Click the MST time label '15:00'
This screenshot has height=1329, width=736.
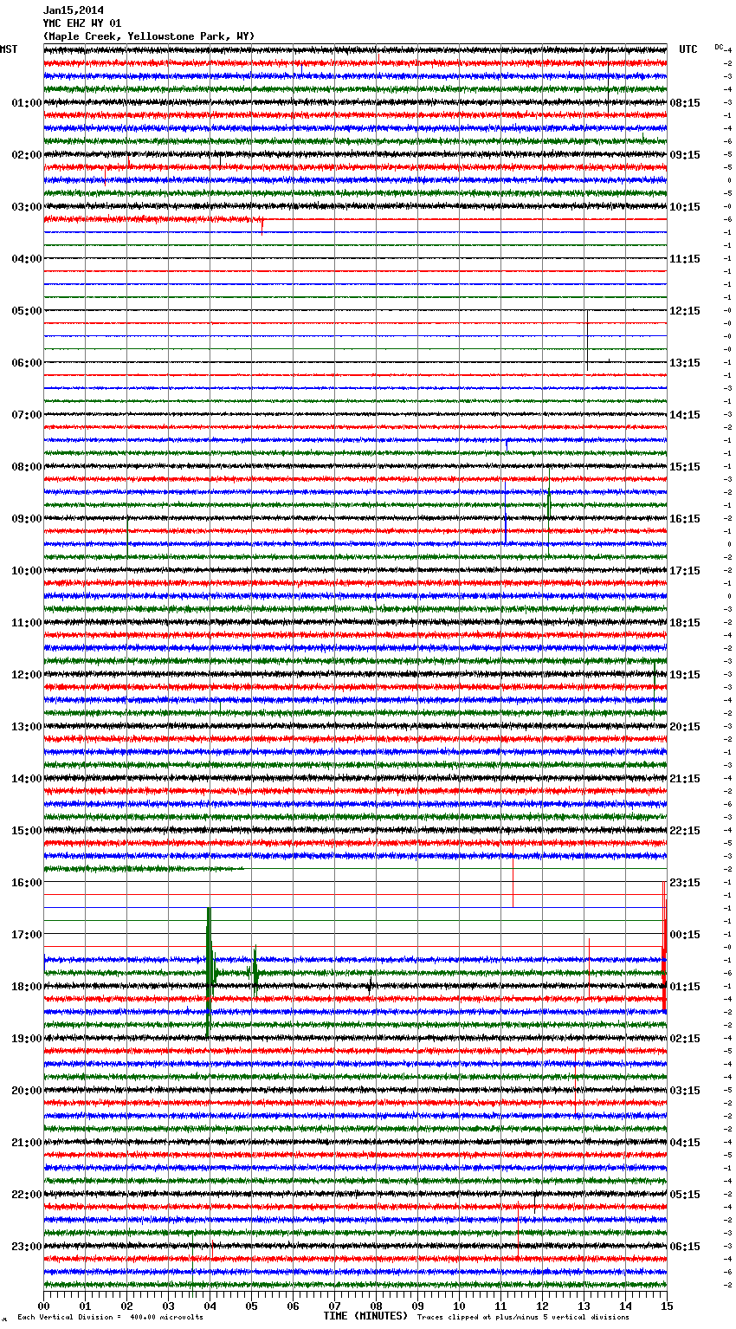(x=26, y=831)
